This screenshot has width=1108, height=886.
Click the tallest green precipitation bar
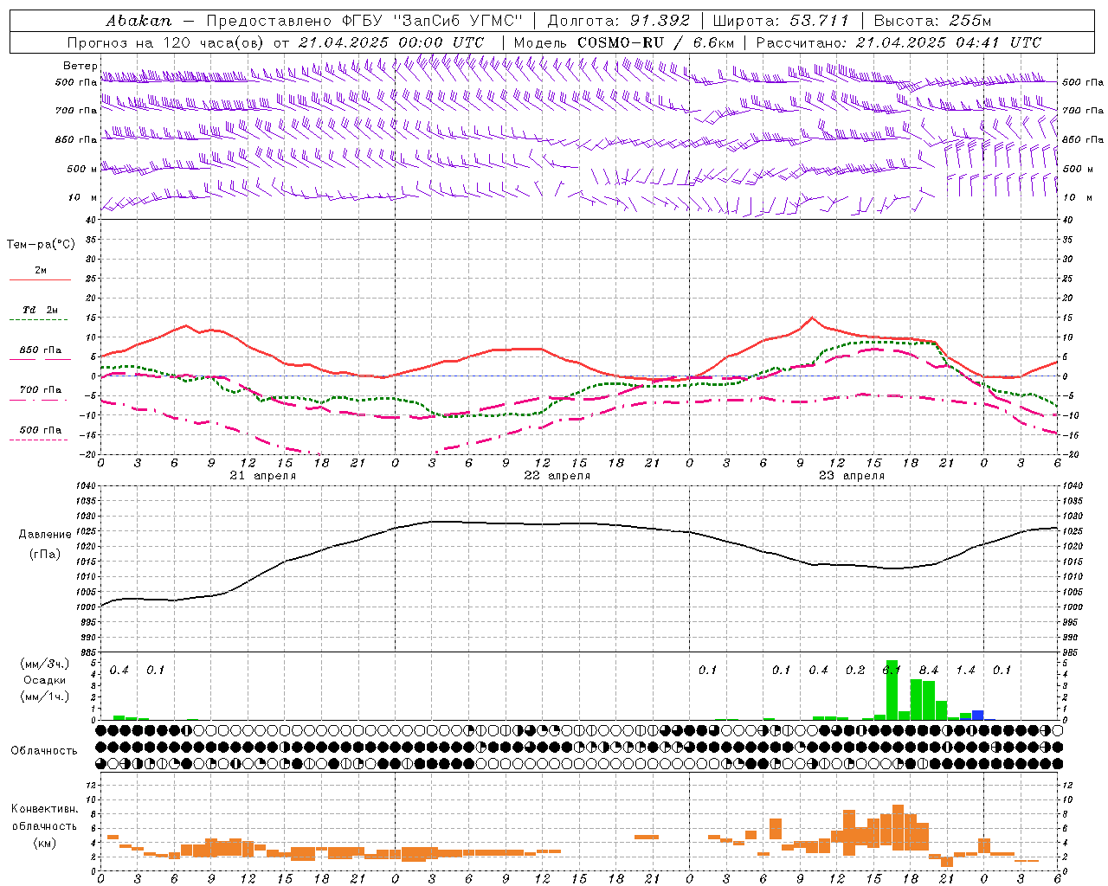[892, 690]
